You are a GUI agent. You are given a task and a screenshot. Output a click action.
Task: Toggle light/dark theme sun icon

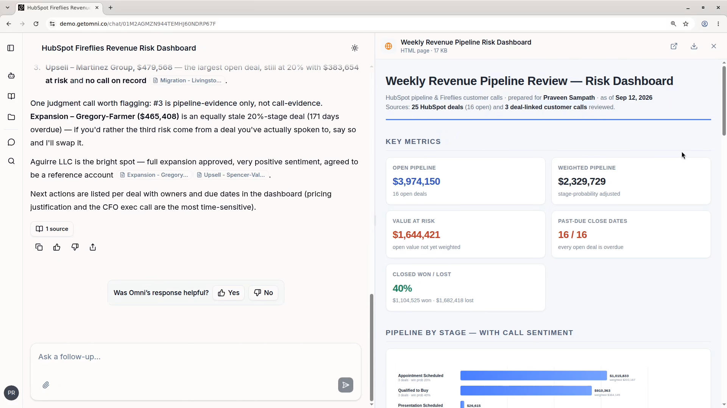(x=355, y=48)
